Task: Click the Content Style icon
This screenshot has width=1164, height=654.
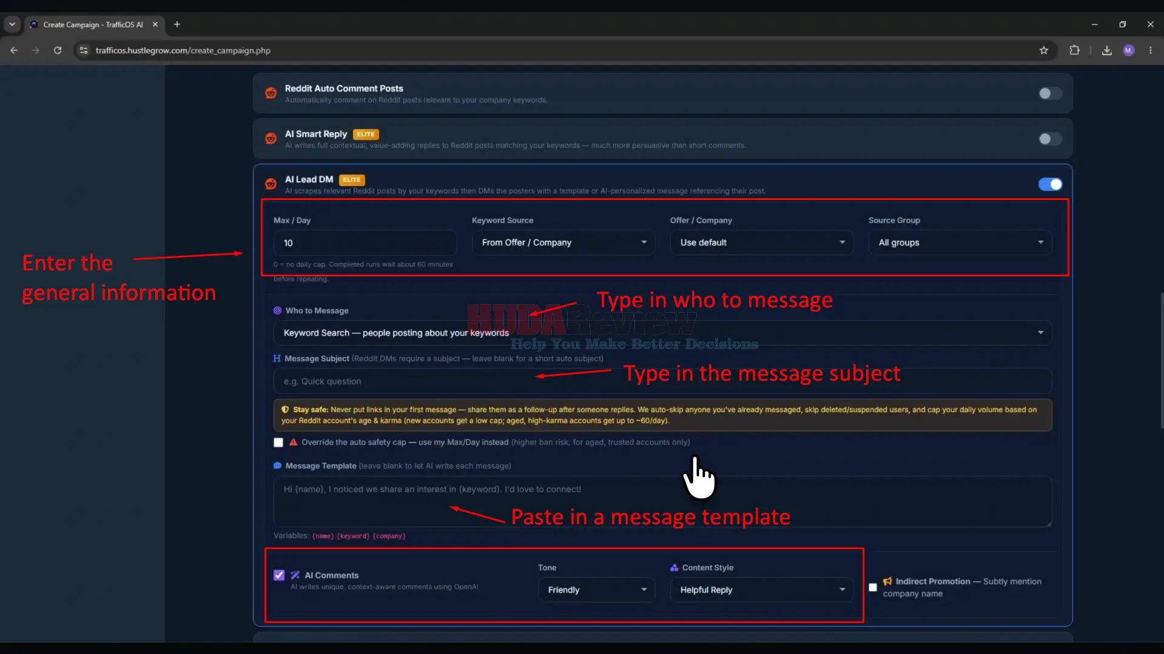Action: tap(674, 567)
